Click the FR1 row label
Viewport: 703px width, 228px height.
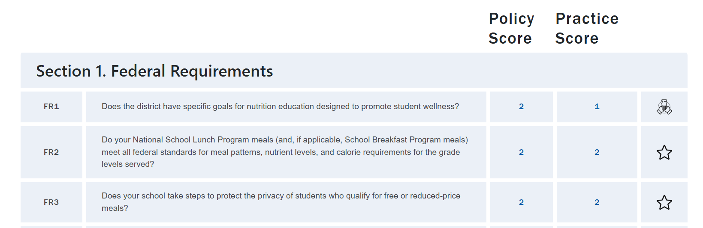pos(51,107)
